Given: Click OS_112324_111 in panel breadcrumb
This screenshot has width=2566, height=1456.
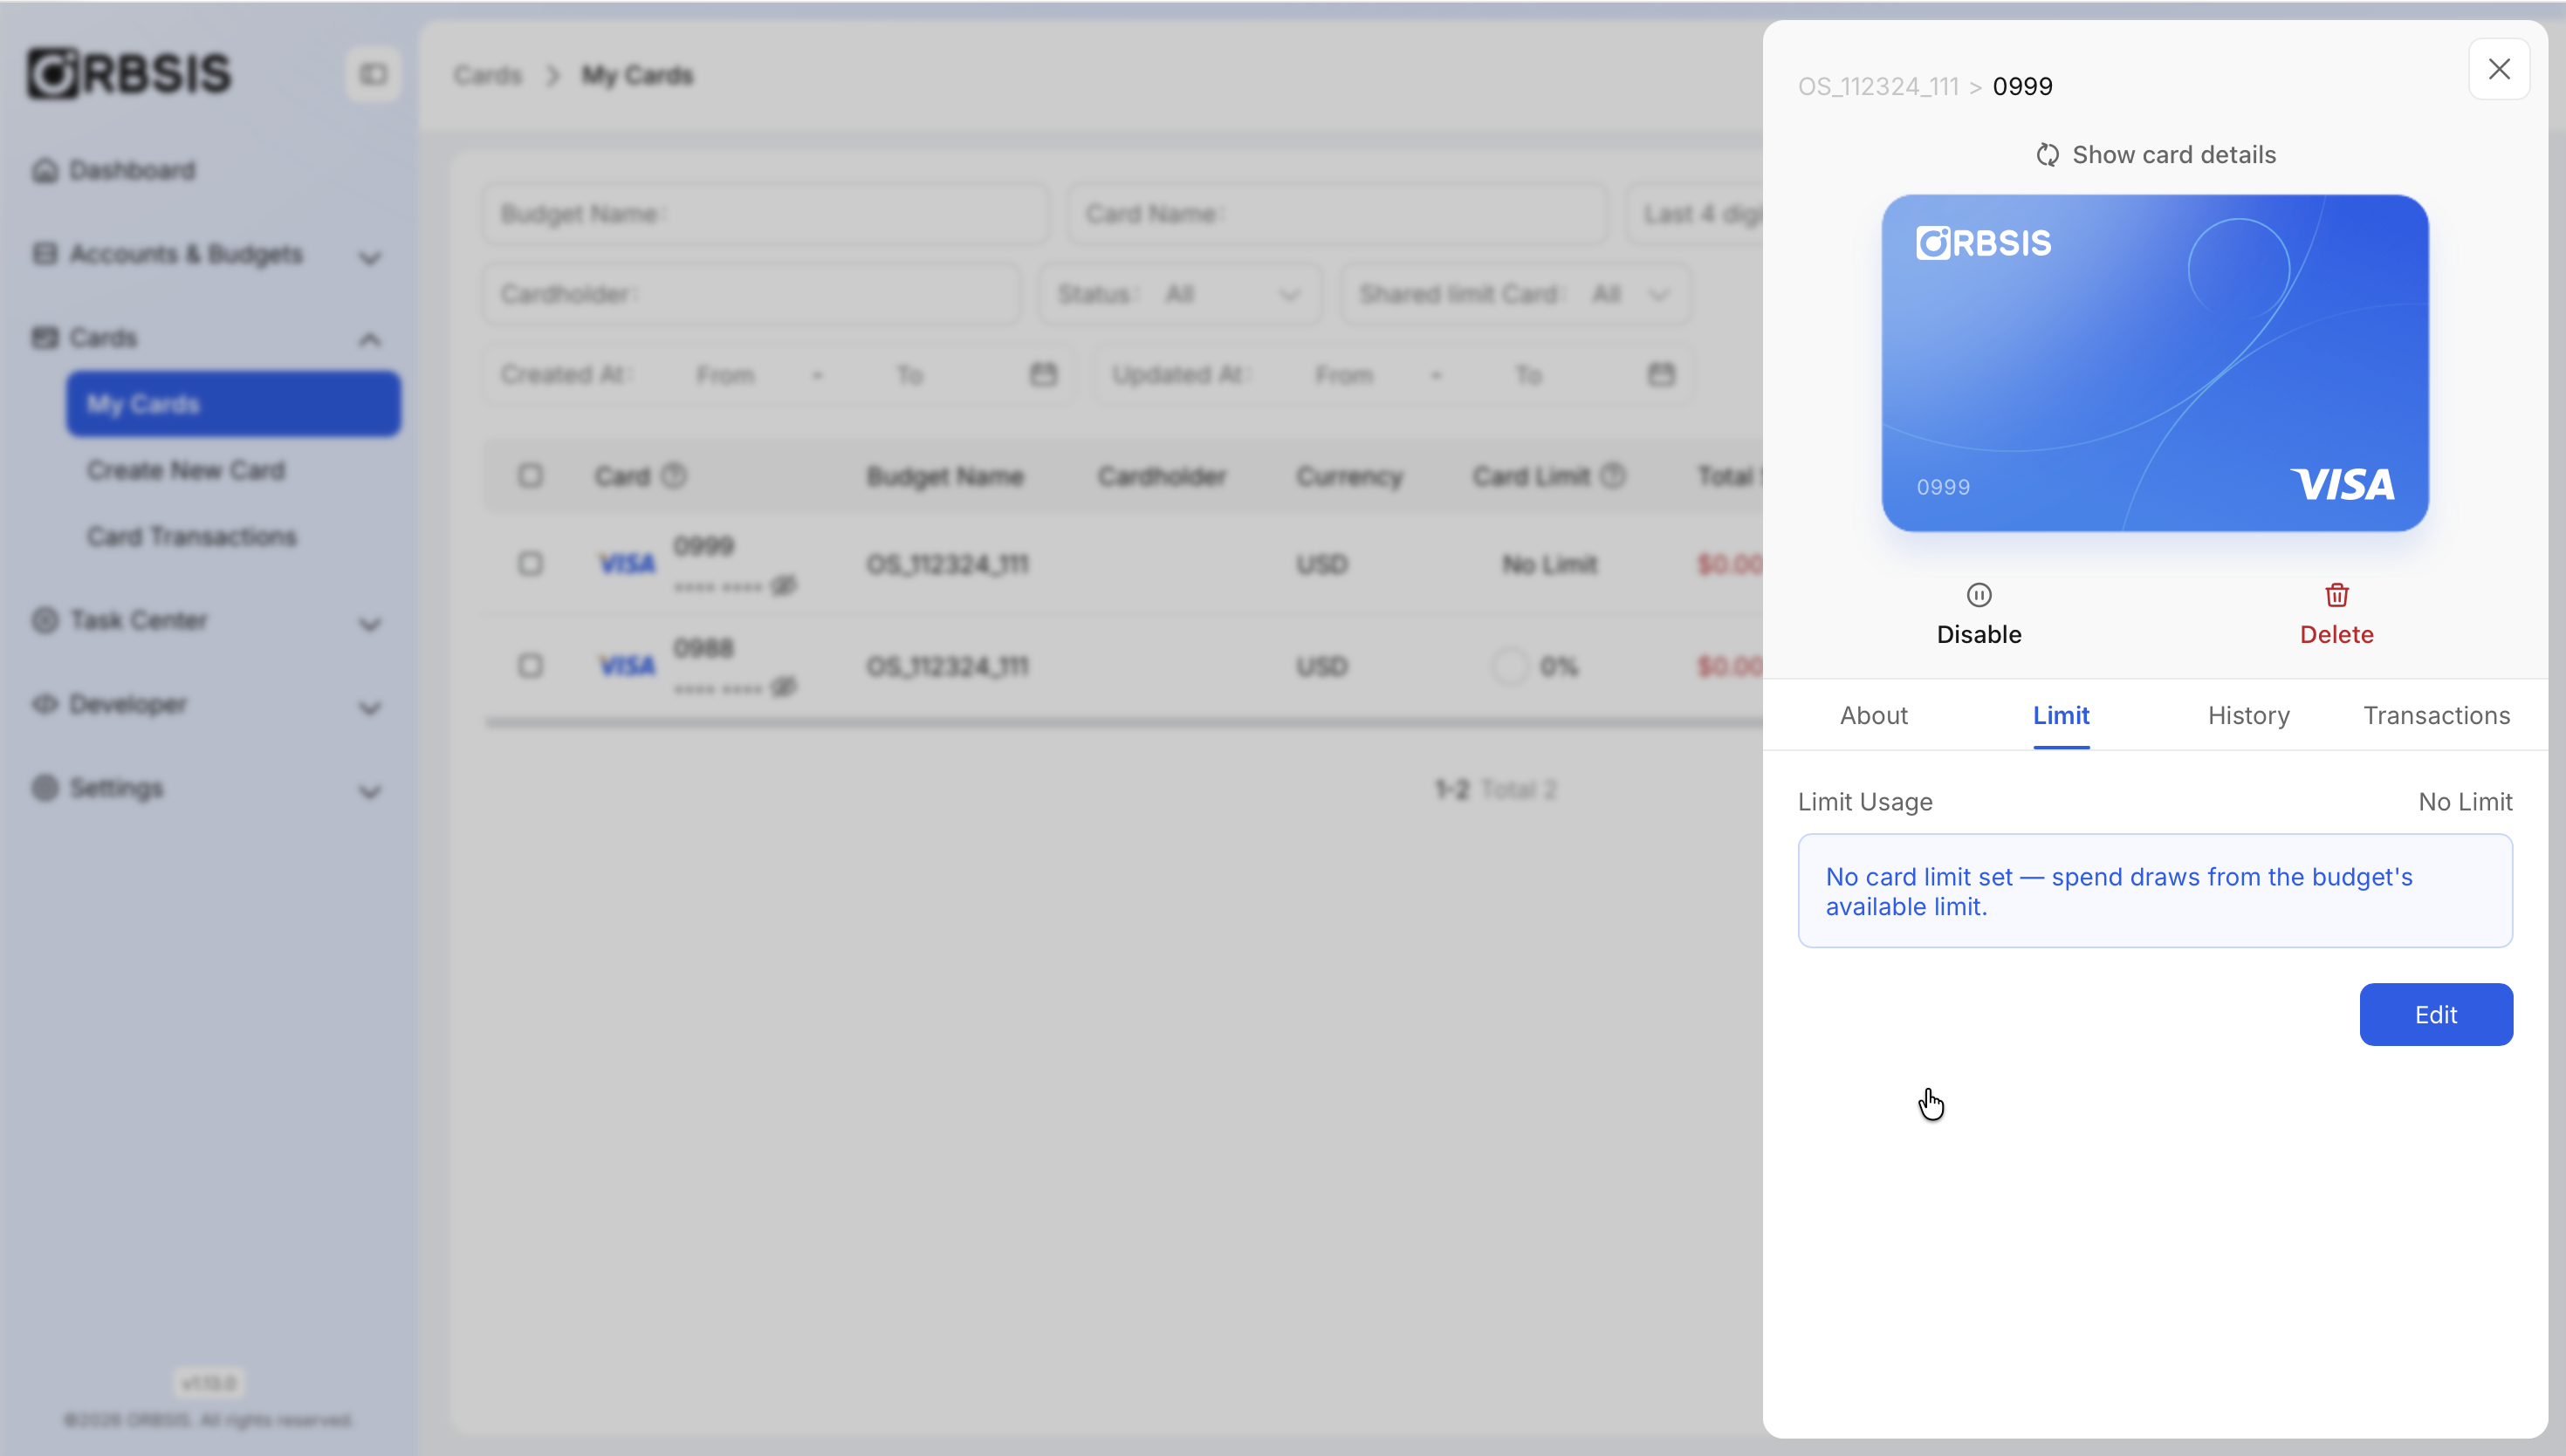Looking at the screenshot, I should point(1879,86).
